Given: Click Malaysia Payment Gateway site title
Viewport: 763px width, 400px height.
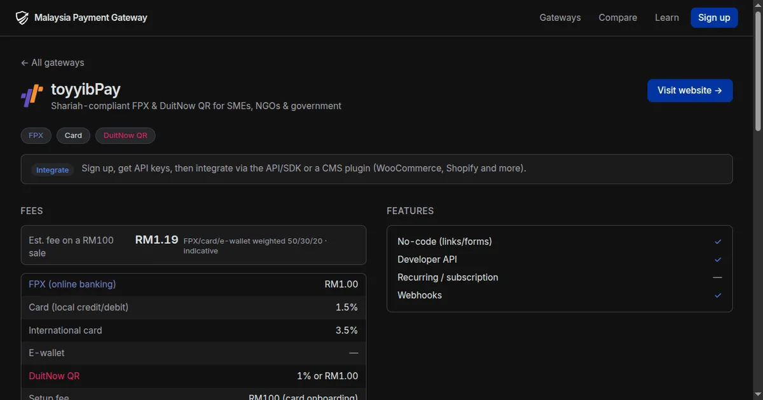Looking at the screenshot, I should pos(91,18).
